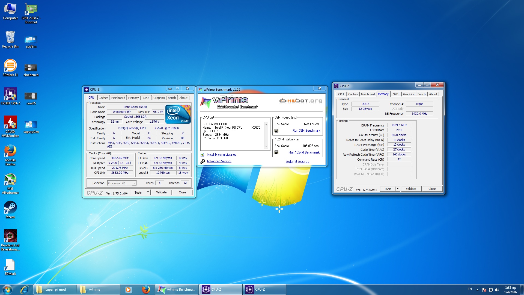This screenshot has height=295, width=524.
Task: Open Processor #1 selection dropdown
Action: [x=122, y=183]
